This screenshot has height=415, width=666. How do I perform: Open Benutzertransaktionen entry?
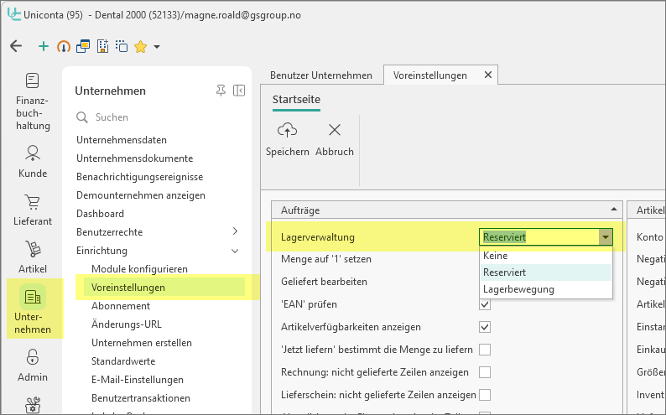coord(141,398)
